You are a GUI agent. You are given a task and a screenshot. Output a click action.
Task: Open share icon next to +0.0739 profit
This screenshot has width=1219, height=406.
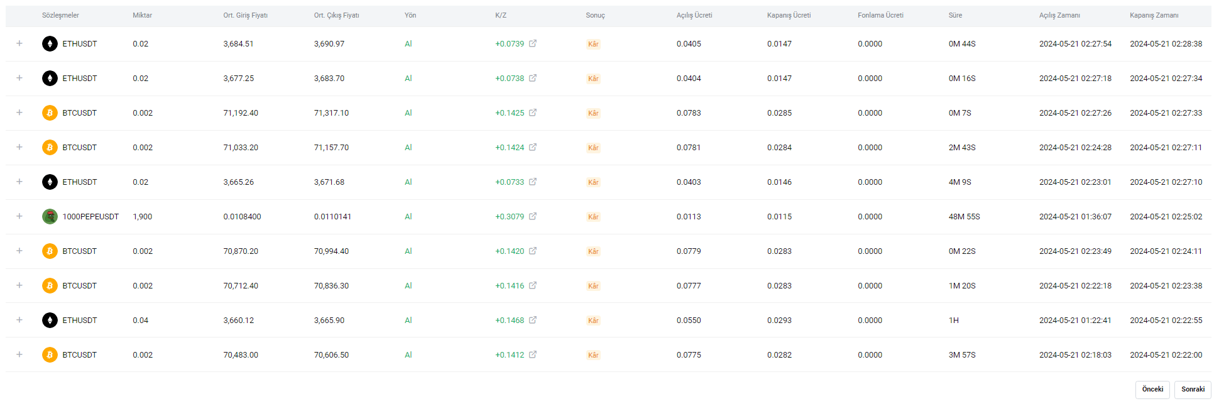tap(533, 43)
